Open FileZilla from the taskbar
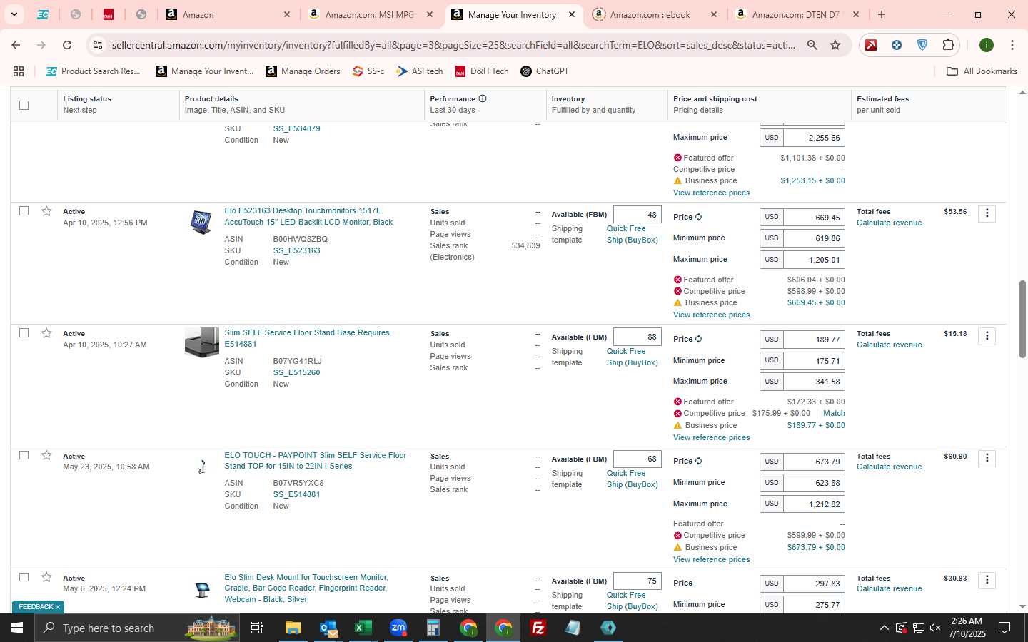The height and width of the screenshot is (642, 1028). click(538, 628)
